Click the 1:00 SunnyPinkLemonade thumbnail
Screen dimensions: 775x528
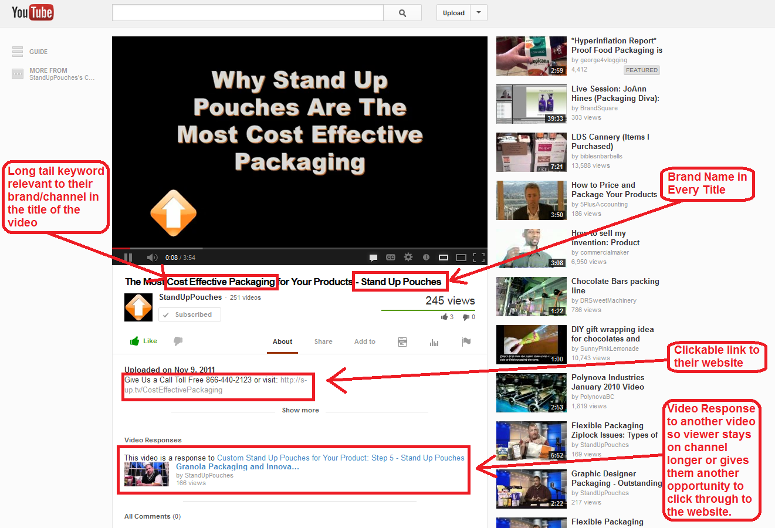coord(531,344)
